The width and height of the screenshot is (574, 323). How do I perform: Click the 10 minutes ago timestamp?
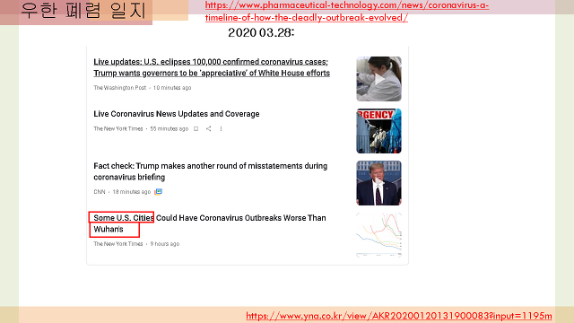(x=172, y=88)
